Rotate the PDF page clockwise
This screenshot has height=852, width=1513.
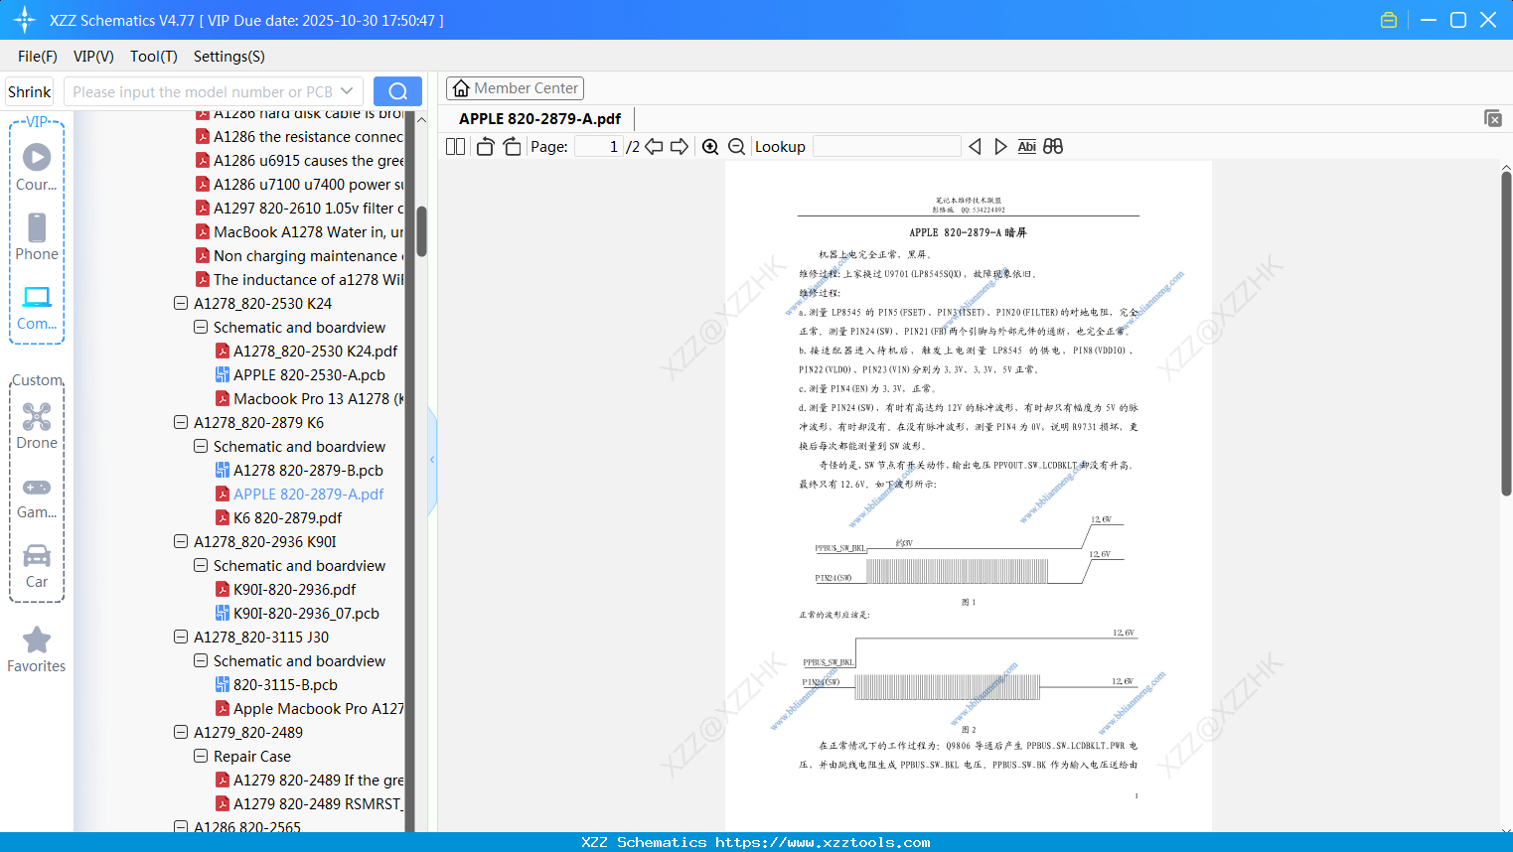(512, 147)
